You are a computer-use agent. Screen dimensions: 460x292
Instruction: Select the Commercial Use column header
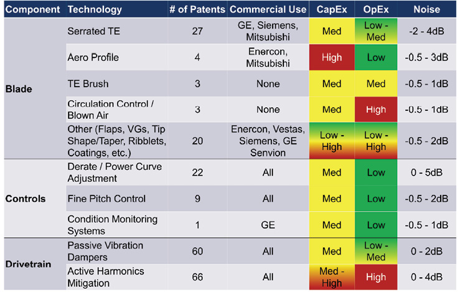point(268,9)
